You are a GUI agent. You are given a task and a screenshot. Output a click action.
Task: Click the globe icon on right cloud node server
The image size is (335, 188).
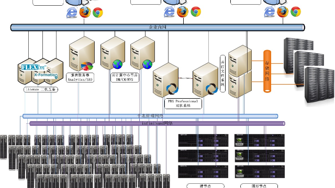(x=148, y=64)
